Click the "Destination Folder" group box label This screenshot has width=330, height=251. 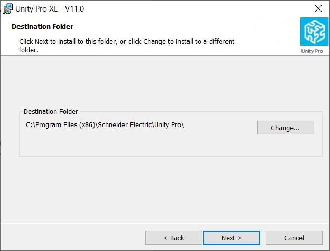click(x=51, y=112)
